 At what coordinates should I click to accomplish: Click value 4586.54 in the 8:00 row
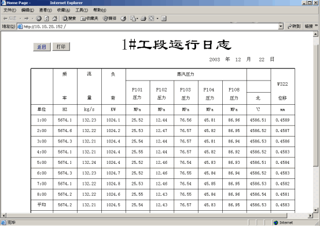[x=258, y=195]
